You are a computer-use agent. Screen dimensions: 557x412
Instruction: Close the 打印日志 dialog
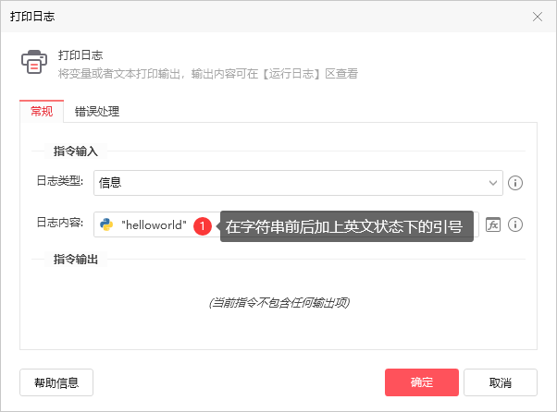point(537,17)
